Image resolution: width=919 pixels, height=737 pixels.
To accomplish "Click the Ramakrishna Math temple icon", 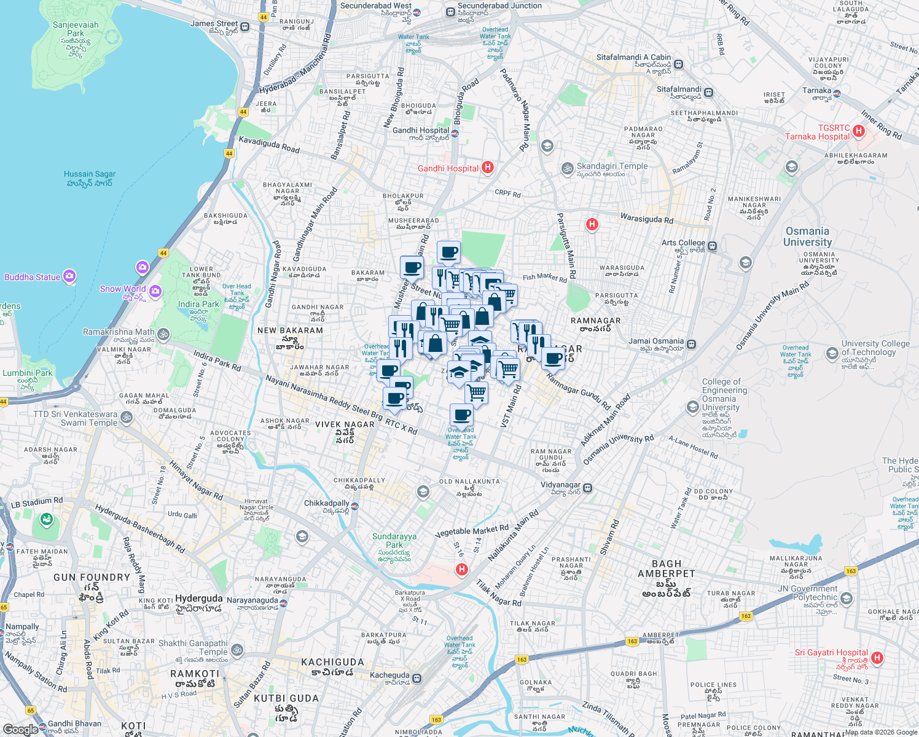I will coord(163,334).
